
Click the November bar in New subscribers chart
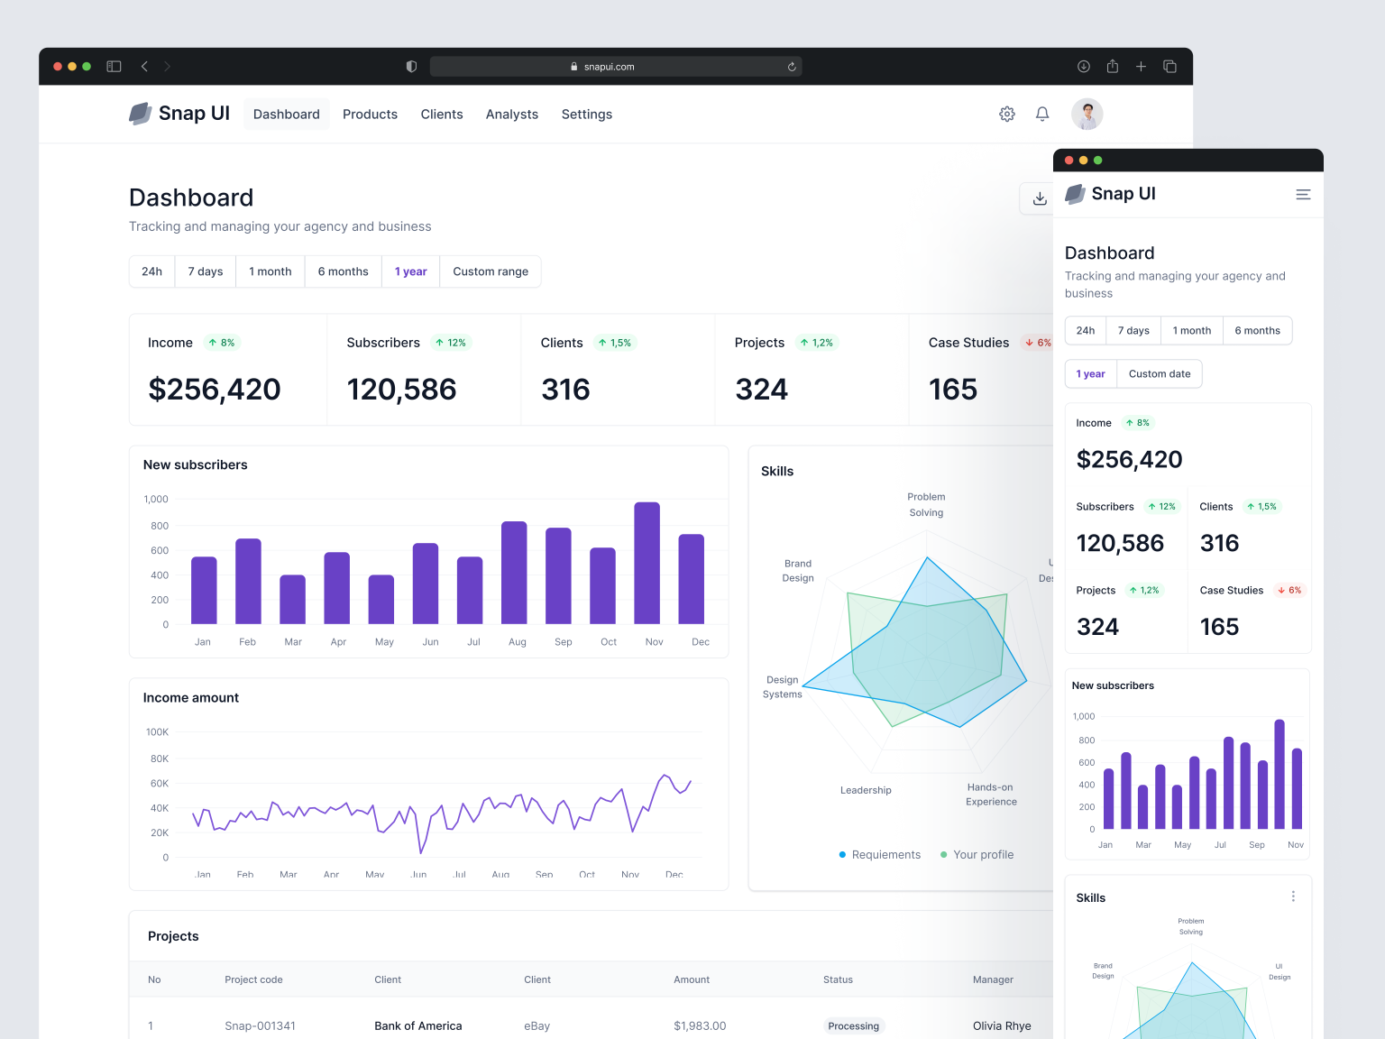tap(647, 564)
